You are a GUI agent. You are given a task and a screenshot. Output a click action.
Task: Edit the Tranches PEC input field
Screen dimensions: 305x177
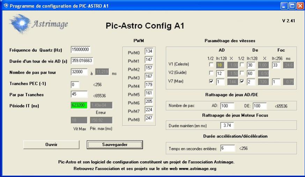(75, 84)
